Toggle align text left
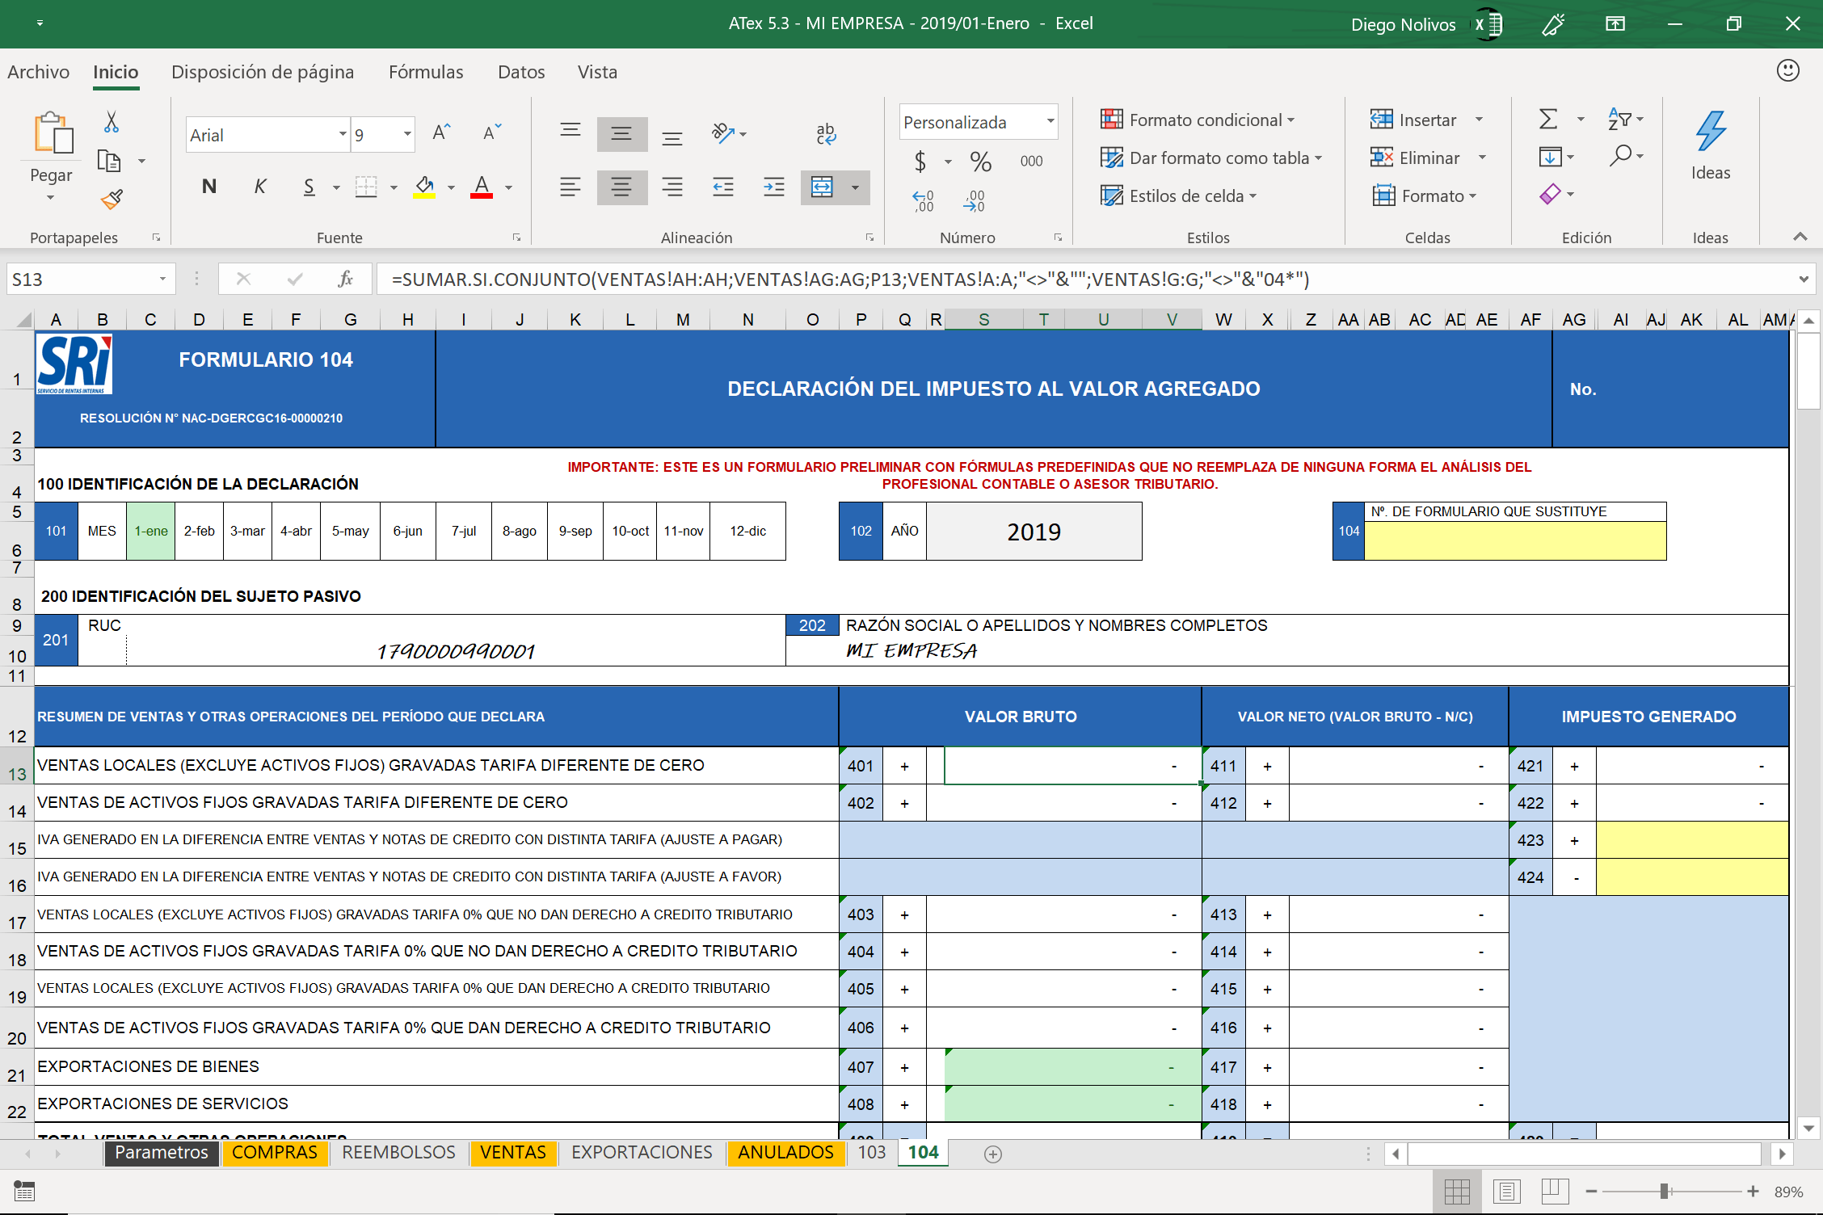 tap(570, 187)
